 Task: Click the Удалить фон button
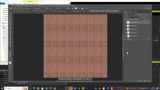coord(78,79)
